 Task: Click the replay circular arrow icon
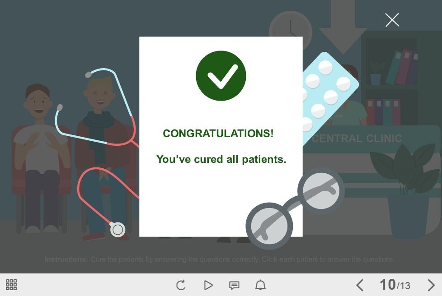point(181,285)
